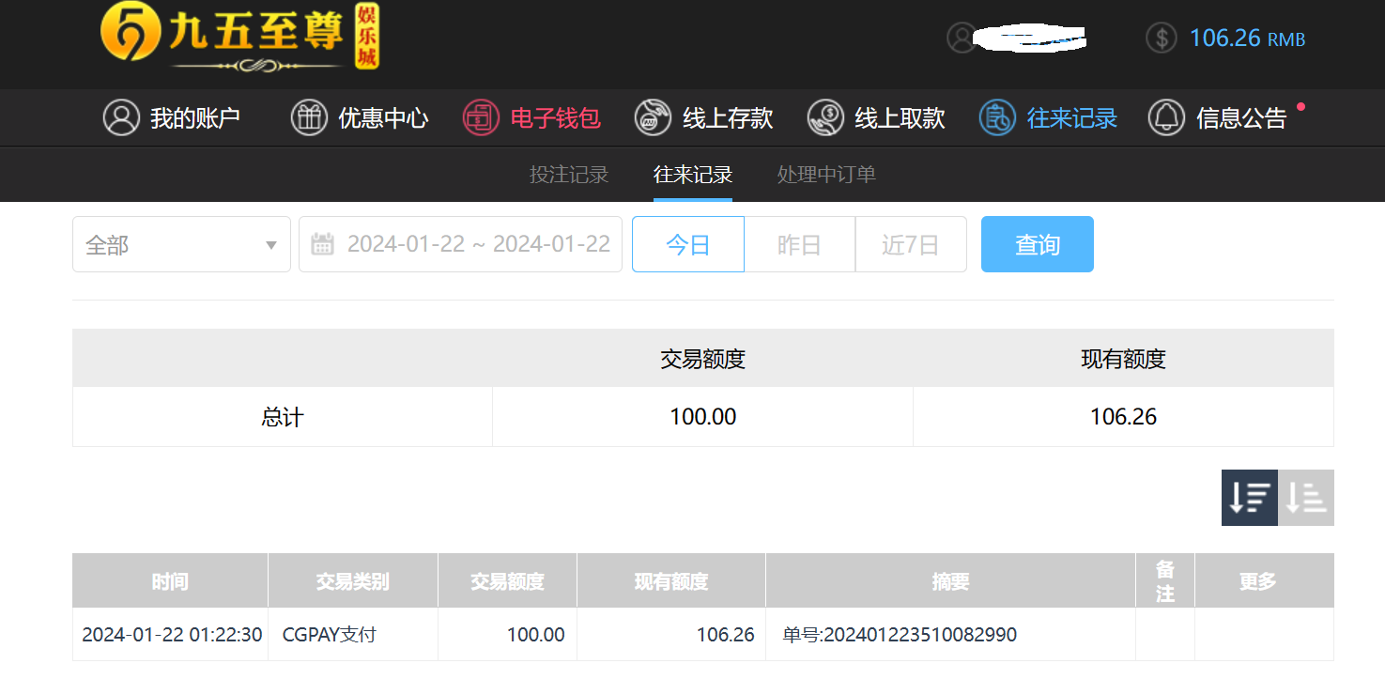Open 线上存款 page
This screenshot has width=1385, height=679.
coord(703,118)
